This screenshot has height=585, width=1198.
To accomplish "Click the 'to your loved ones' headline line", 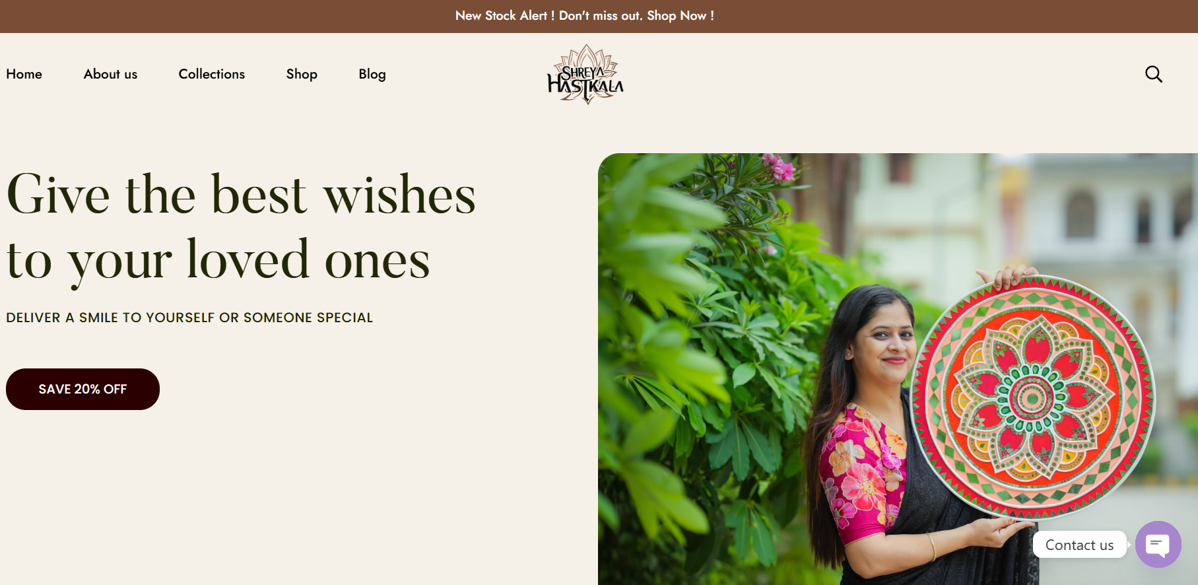I will point(218,261).
